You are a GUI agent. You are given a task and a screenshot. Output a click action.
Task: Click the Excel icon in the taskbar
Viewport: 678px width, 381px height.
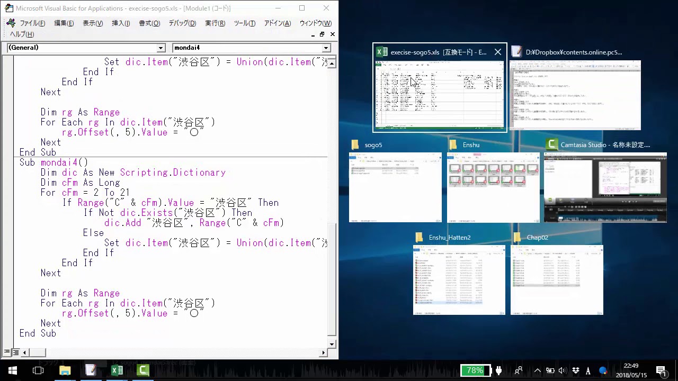pyautogui.click(x=117, y=370)
